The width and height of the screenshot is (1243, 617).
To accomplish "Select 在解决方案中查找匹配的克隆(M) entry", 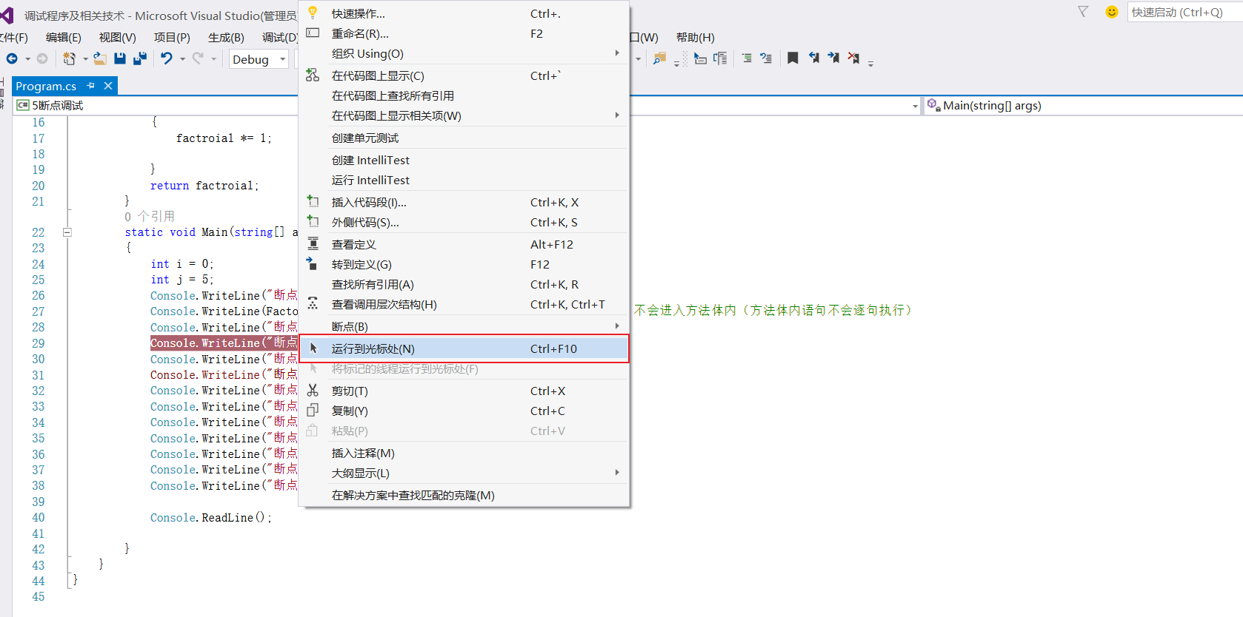I will pyautogui.click(x=464, y=495).
